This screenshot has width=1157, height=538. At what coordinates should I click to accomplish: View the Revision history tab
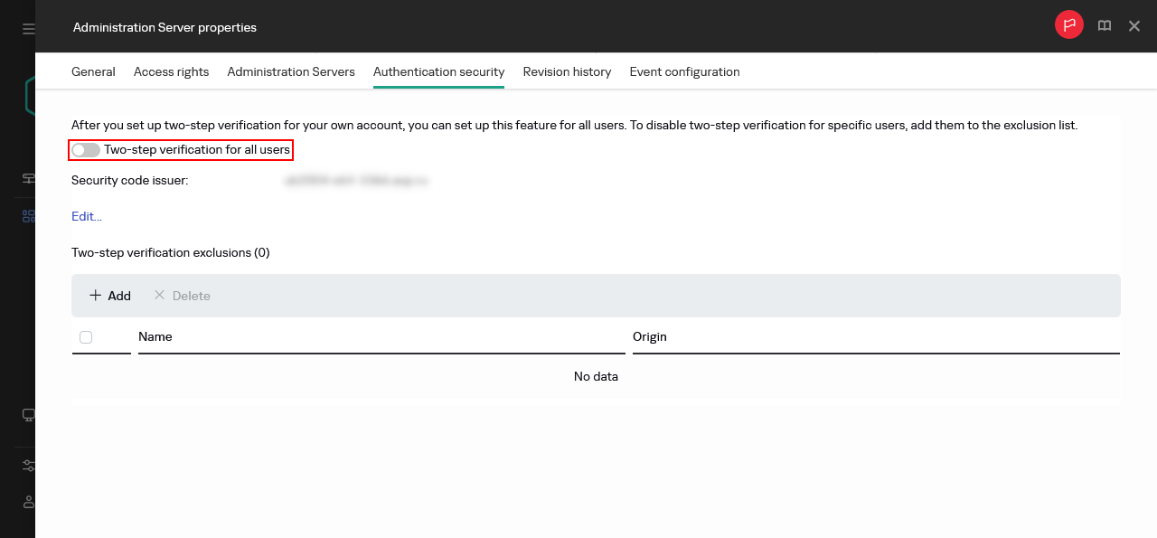(567, 71)
